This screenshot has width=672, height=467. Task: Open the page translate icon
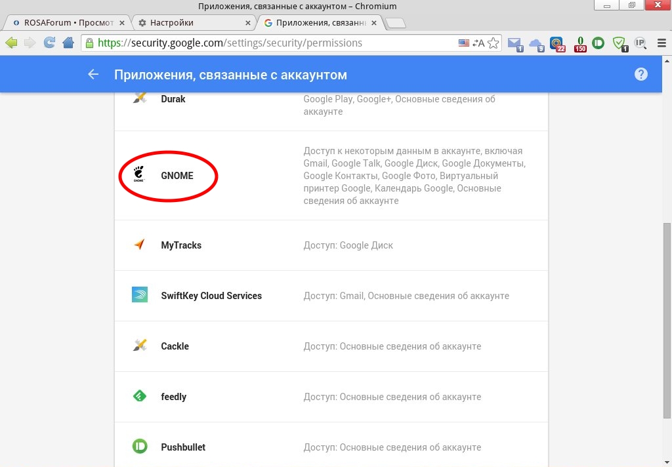click(478, 43)
